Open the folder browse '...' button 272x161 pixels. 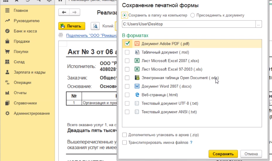tap(258, 24)
